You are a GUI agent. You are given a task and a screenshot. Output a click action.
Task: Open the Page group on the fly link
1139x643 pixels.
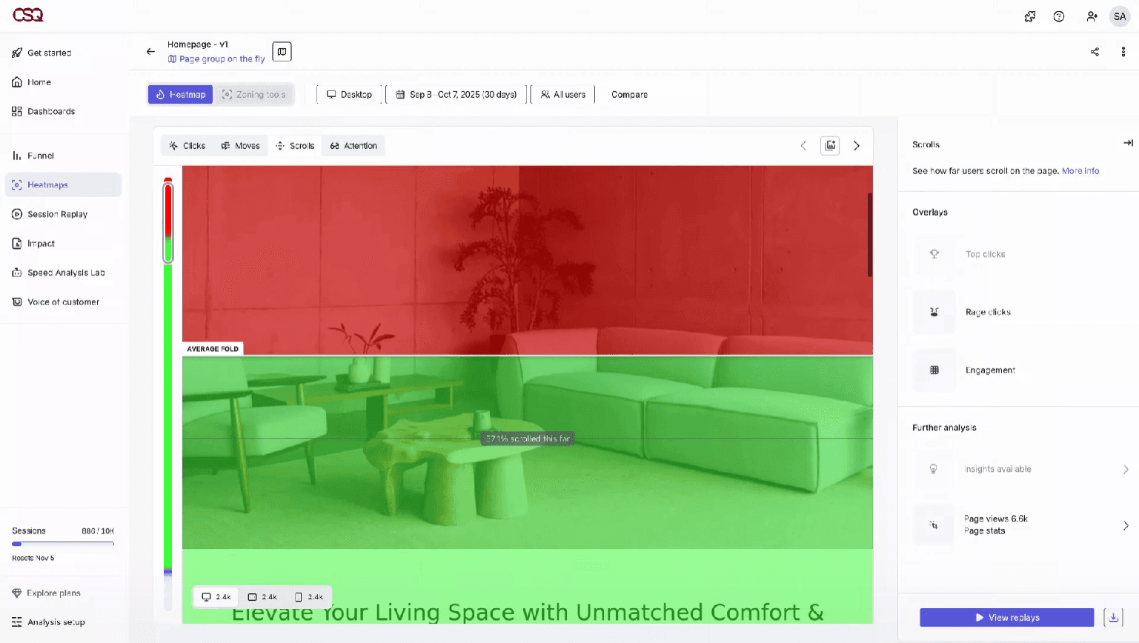216,59
